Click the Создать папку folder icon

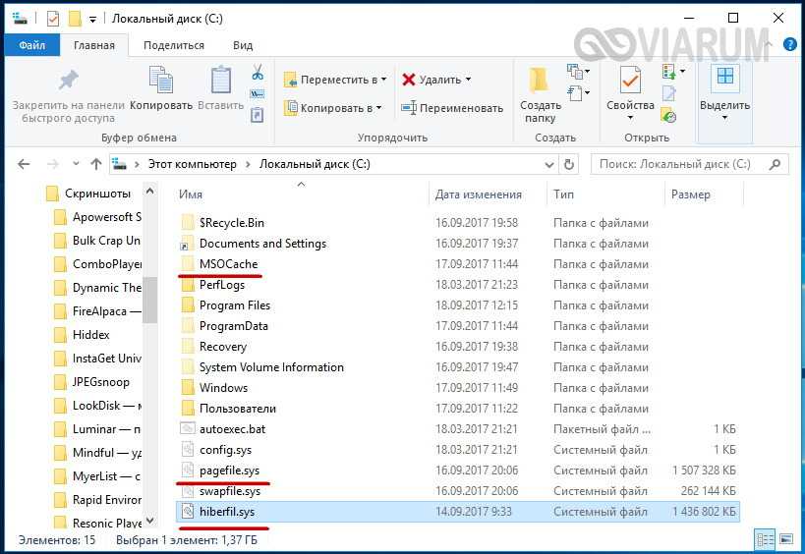click(539, 80)
